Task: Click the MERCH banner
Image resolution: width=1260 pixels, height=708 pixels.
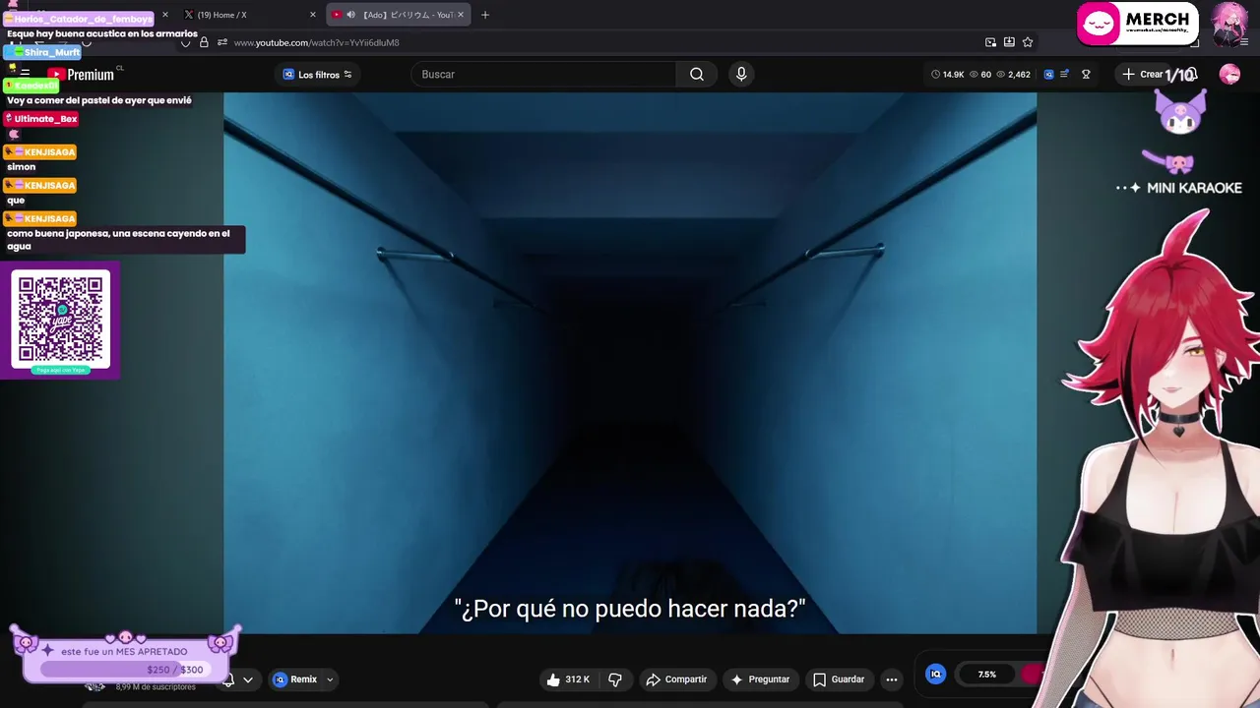Action: point(1137,25)
